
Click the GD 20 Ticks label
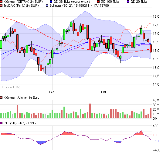click(x=139, y=2)
